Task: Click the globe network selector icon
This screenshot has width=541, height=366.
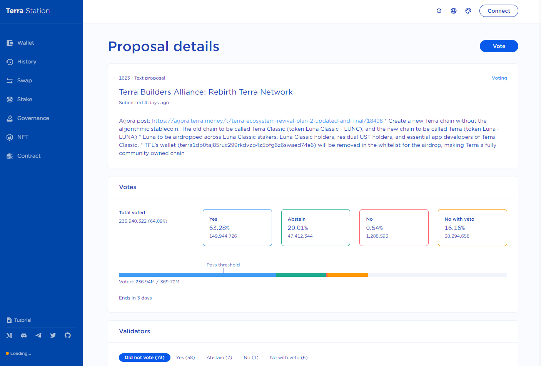Action: [454, 11]
